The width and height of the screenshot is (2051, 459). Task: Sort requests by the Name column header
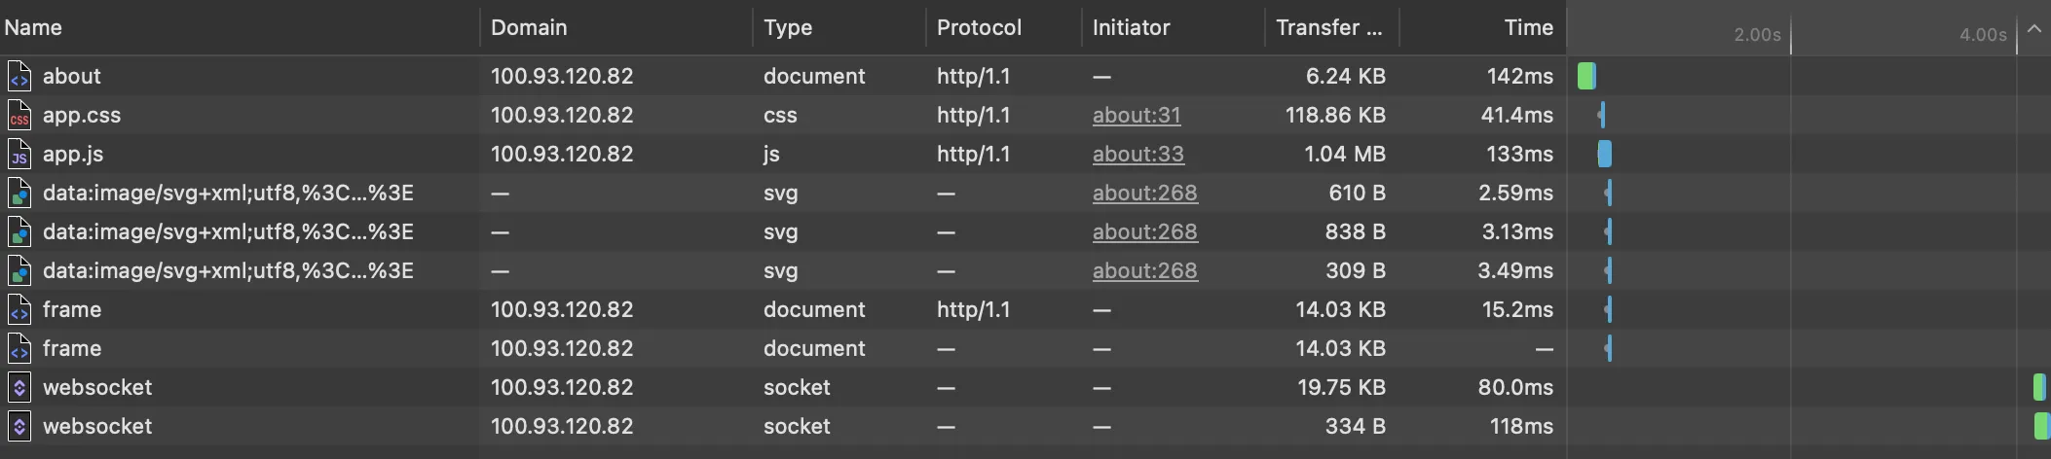coord(33,27)
